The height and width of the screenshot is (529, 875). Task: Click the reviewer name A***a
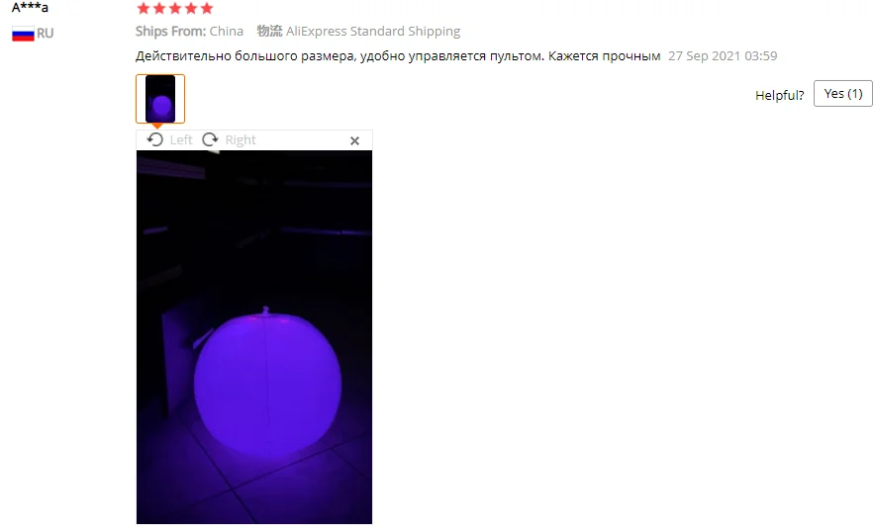[30, 7]
